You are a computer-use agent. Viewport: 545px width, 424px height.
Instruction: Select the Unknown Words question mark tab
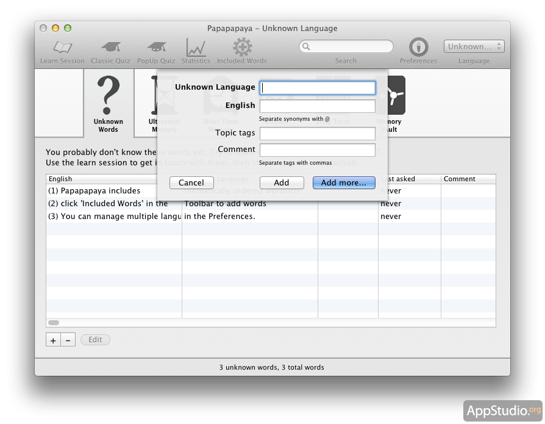tap(109, 102)
